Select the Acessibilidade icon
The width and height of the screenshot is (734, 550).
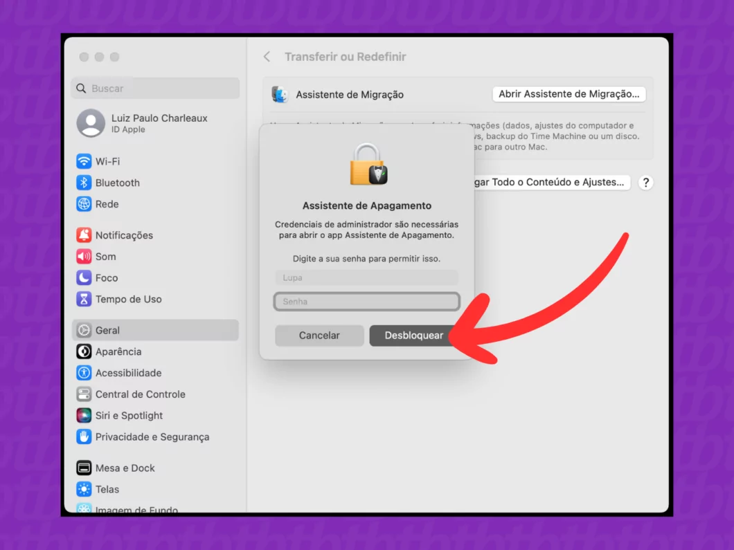(84, 373)
